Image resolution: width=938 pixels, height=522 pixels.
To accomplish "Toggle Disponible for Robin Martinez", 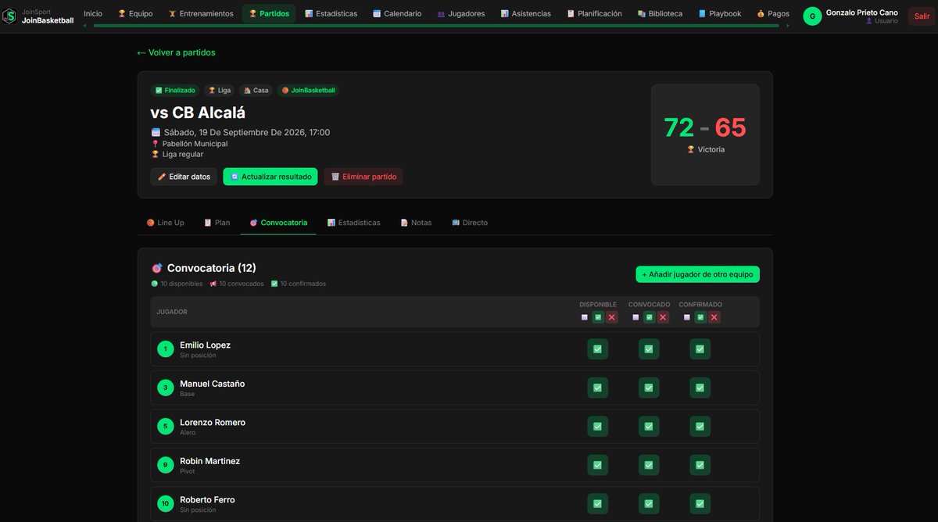I will pyautogui.click(x=597, y=465).
